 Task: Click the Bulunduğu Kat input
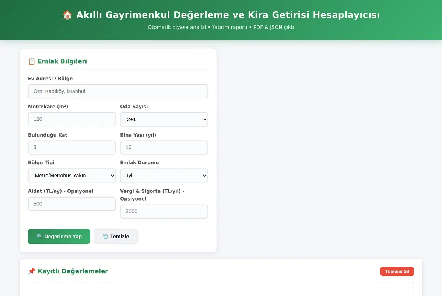(x=72, y=147)
